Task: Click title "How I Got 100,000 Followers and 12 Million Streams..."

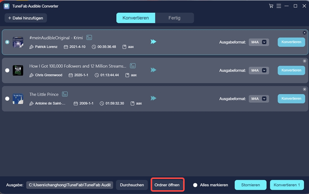Action: pyautogui.click(x=78, y=66)
